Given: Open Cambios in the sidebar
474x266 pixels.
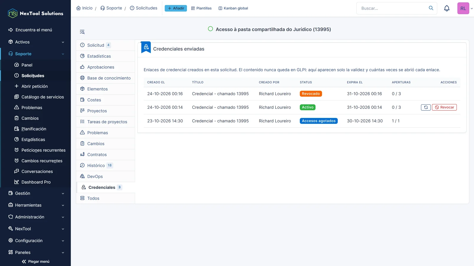Looking at the screenshot, I should 36,118.
